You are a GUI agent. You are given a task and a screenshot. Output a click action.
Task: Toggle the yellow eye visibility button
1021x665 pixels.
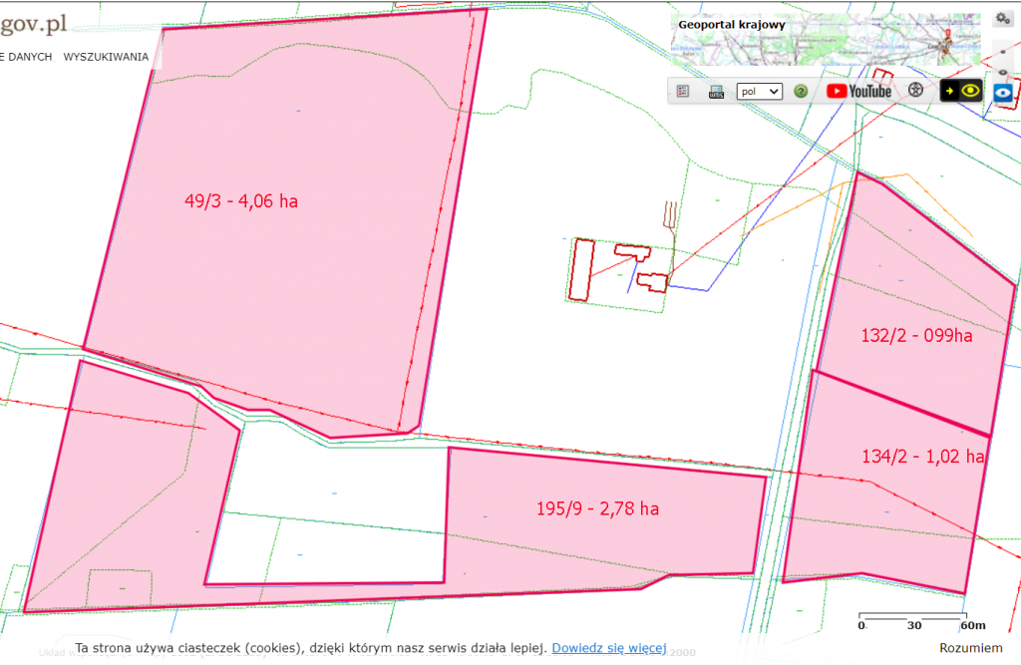coord(968,91)
